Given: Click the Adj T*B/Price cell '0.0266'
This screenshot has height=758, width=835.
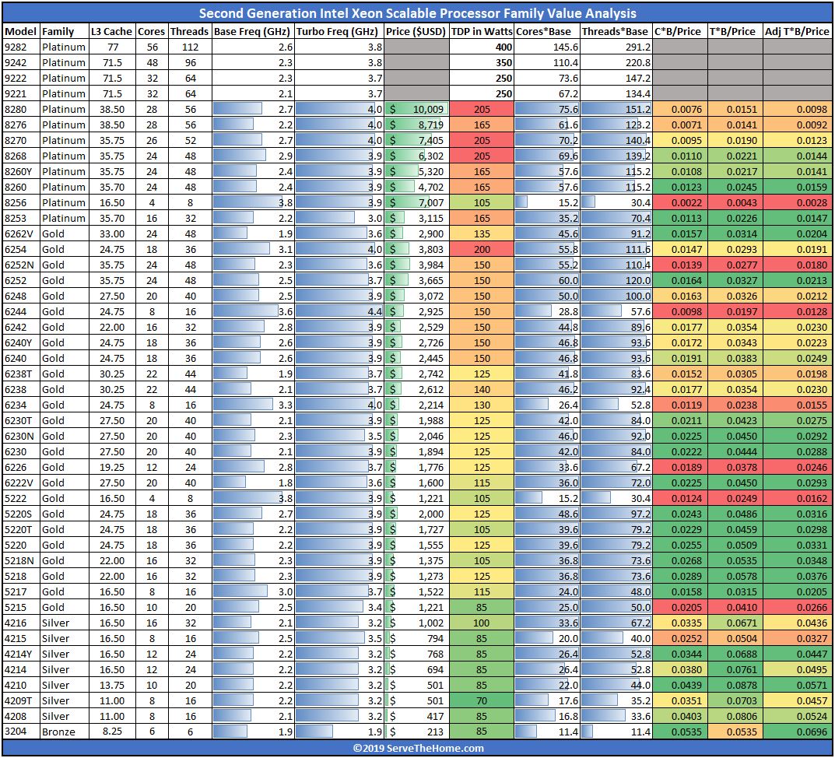Looking at the screenshot, I should (797, 607).
